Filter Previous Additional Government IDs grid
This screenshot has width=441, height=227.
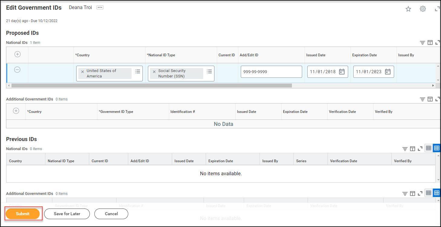405,193
